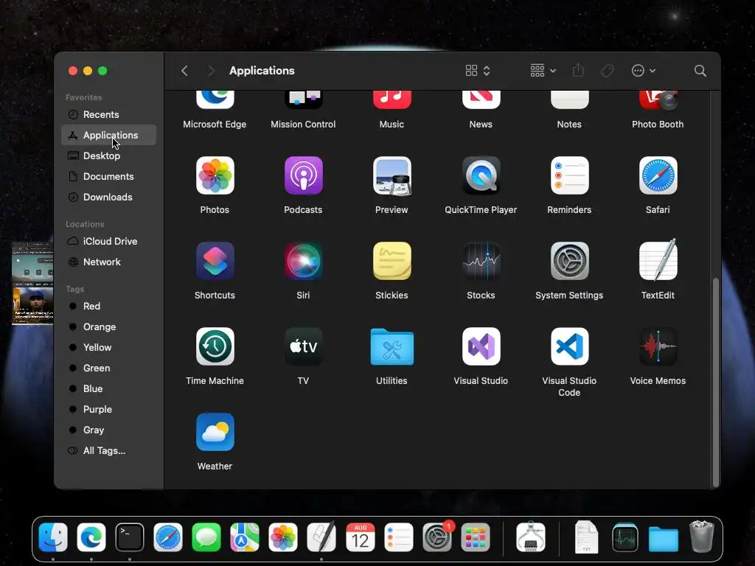Click the Finder icon in the Dock
755x566 pixels.
[53, 537]
